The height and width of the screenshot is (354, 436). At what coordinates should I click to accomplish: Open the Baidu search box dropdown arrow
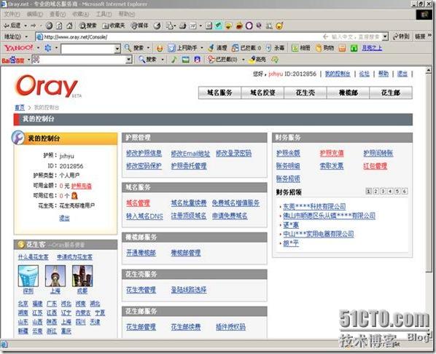128,59
